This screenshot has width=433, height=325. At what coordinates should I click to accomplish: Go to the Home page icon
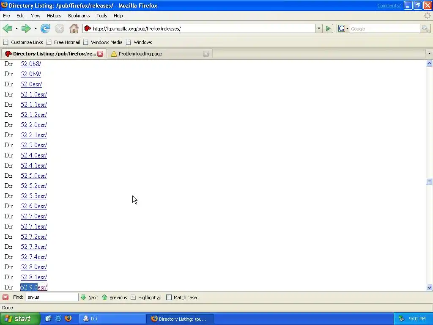click(x=74, y=28)
